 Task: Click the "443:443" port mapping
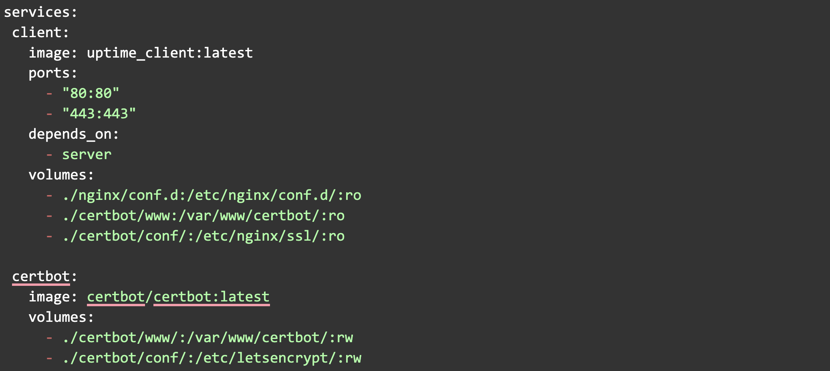click(99, 114)
